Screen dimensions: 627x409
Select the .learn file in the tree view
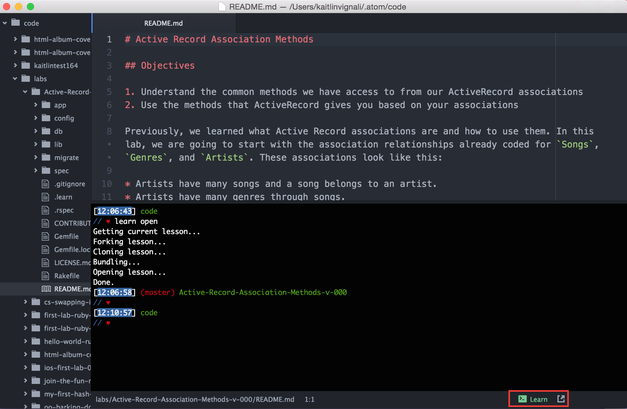[x=63, y=197]
